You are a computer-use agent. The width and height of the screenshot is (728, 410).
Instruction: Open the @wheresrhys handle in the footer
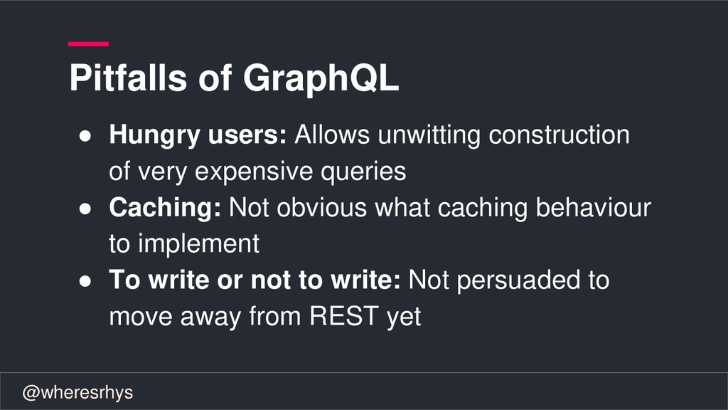[x=77, y=393]
